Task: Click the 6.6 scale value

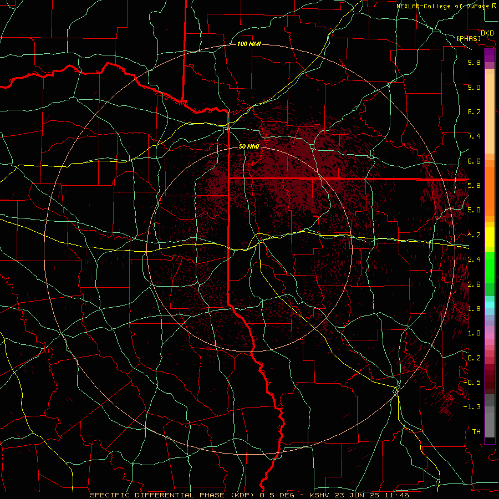Action: pyautogui.click(x=474, y=161)
